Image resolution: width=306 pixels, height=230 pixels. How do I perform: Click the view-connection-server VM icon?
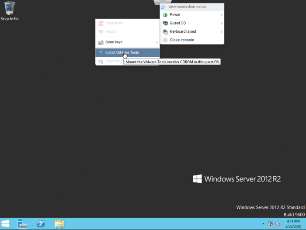[x=163, y=7]
